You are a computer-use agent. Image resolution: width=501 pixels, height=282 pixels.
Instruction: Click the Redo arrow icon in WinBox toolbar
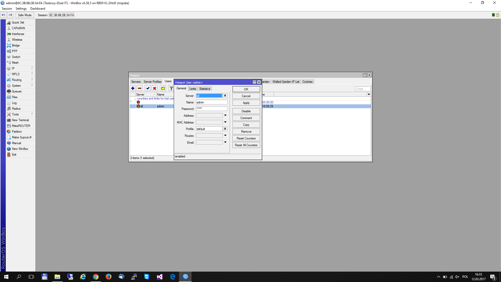point(10,15)
